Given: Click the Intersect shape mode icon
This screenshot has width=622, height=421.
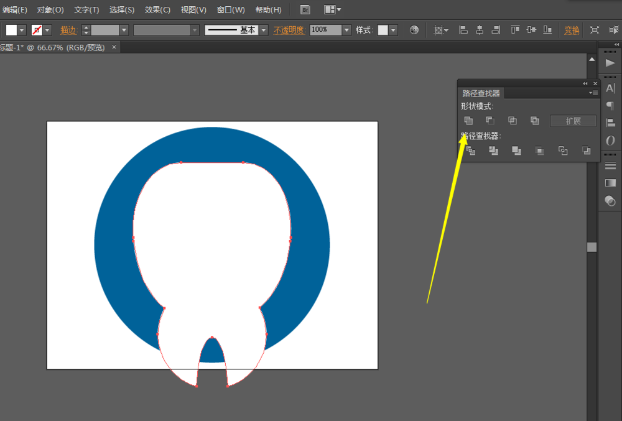Looking at the screenshot, I should (x=513, y=121).
